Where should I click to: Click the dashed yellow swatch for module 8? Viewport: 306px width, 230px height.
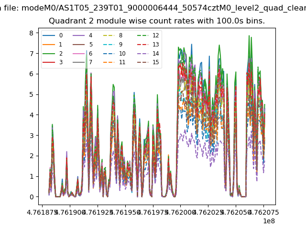click(x=109, y=35)
